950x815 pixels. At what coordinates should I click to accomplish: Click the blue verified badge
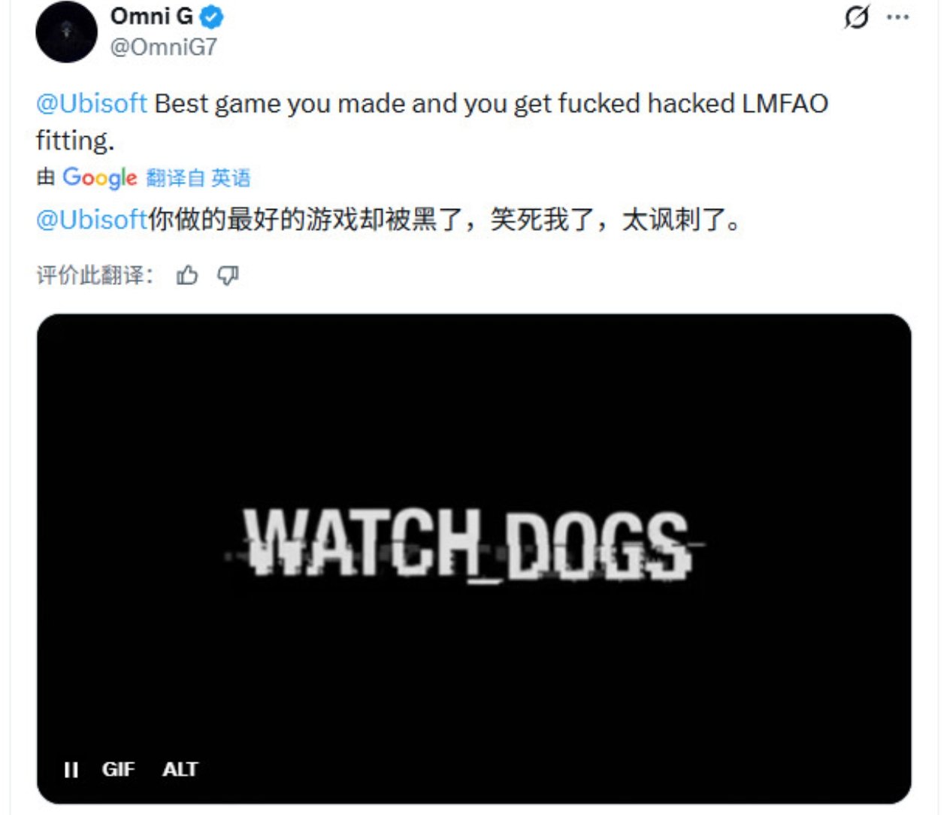pyautogui.click(x=211, y=16)
